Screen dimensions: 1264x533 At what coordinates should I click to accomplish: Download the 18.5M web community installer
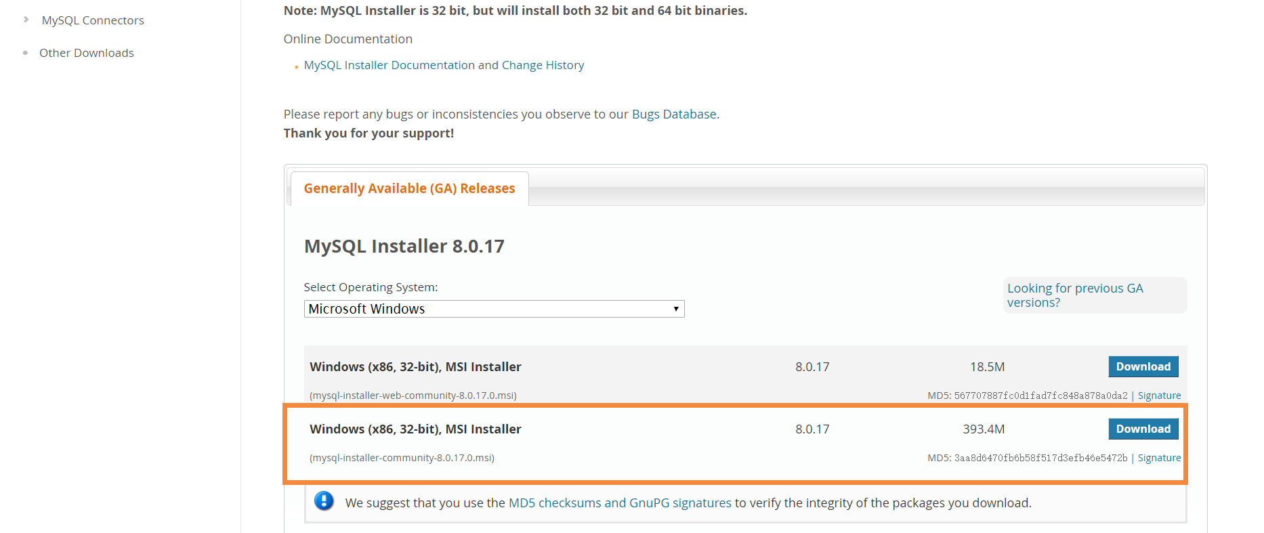point(1143,366)
